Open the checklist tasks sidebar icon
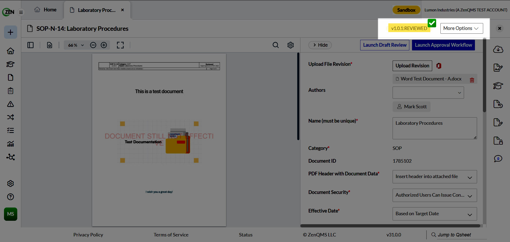 tap(11, 130)
